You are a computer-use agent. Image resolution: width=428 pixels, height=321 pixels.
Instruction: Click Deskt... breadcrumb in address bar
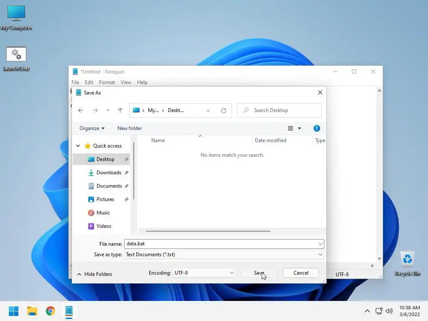point(176,110)
